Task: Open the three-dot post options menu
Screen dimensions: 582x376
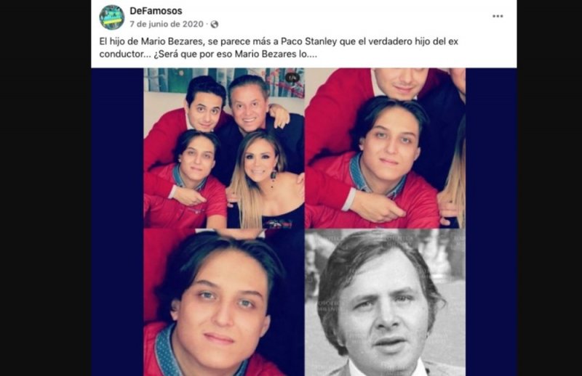Action: [x=498, y=16]
